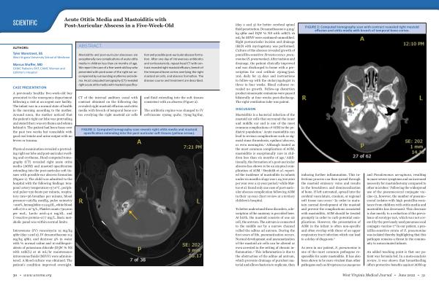Click the DISCUSSION heading

click(x=245, y=109)
